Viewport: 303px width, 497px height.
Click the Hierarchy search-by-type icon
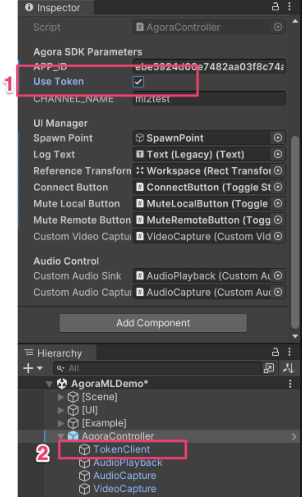[269, 368]
